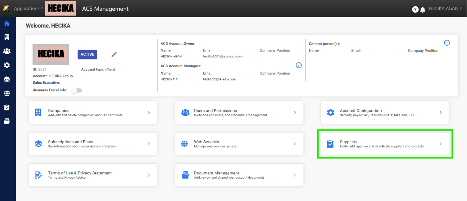Toggle the Business Fiscal Info switch
Image resolution: width=467 pixels, height=201 pixels.
76,90
